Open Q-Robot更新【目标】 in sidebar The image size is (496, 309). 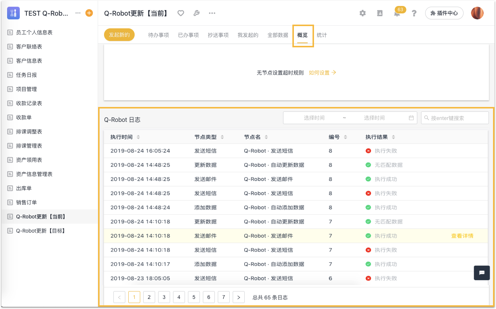coord(49,231)
